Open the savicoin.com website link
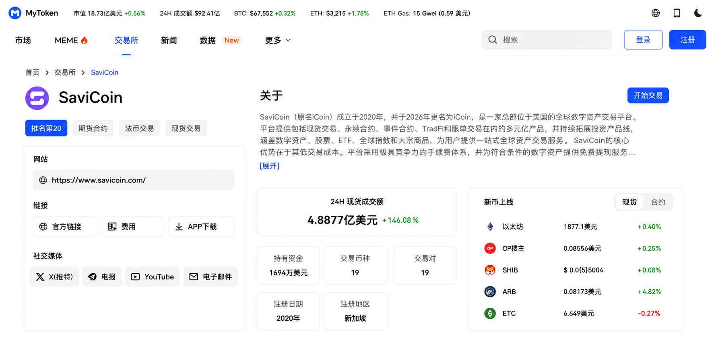Screen dimensions: 714x357 (134, 180)
